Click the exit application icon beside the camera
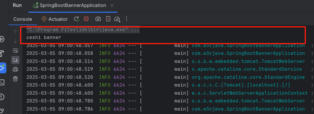314x114 pixels. point(108,19)
